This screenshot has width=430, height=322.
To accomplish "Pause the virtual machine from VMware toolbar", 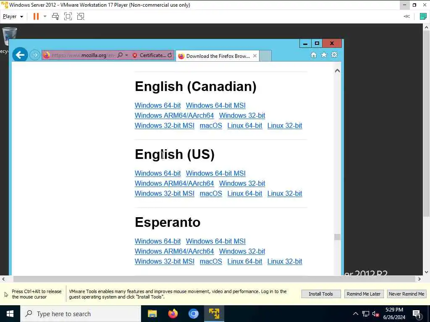I will [x=36, y=16].
